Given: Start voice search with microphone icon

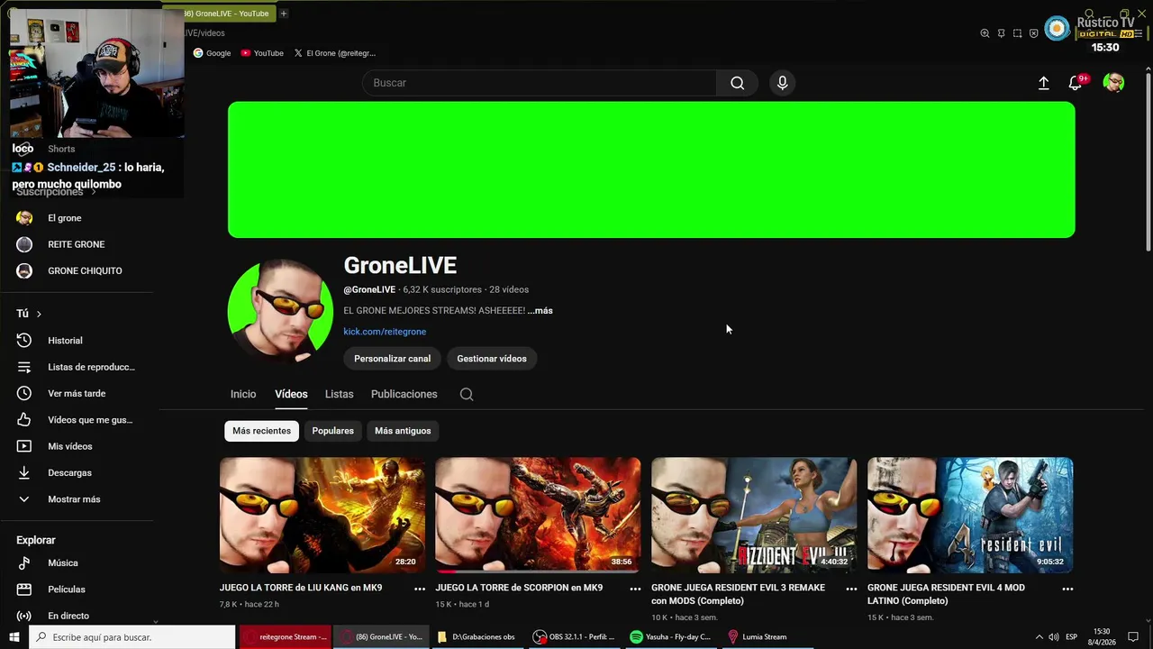Looking at the screenshot, I should 782,83.
